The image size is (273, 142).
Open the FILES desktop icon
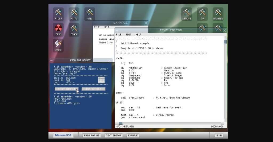tap(58, 14)
